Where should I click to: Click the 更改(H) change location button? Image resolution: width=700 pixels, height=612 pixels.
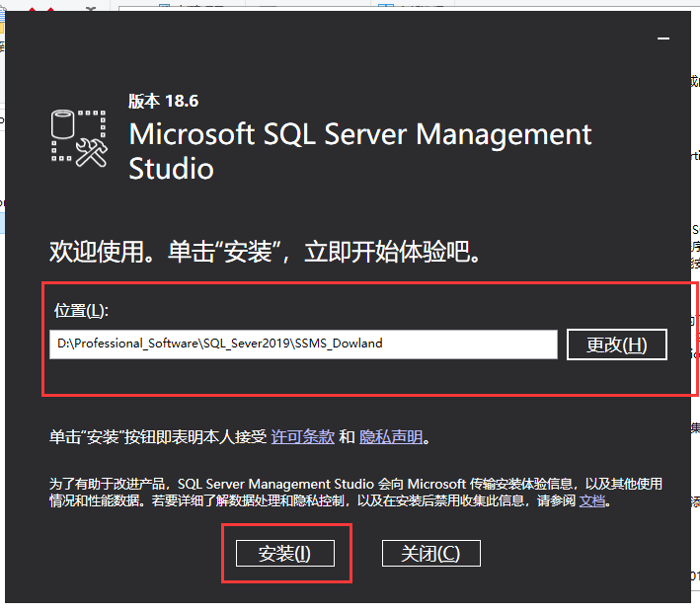point(616,344)
